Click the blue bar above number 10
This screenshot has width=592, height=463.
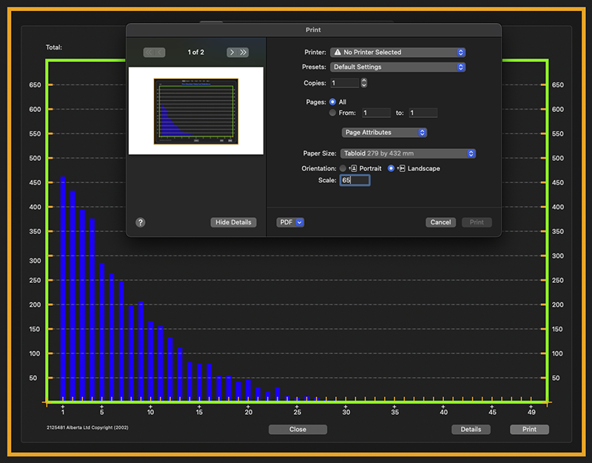(x=151, y=362)
